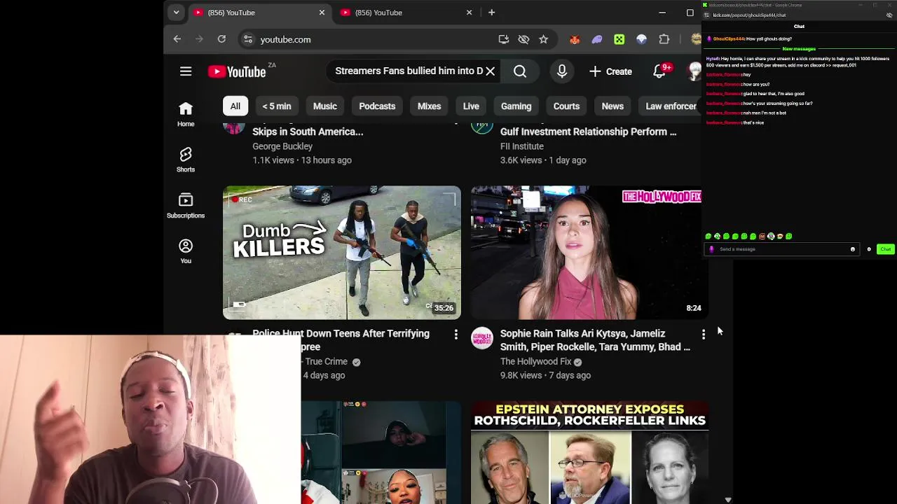Screen dimensions: 897x504
Task: Click the YouTube logo
Action: [237, 71]
